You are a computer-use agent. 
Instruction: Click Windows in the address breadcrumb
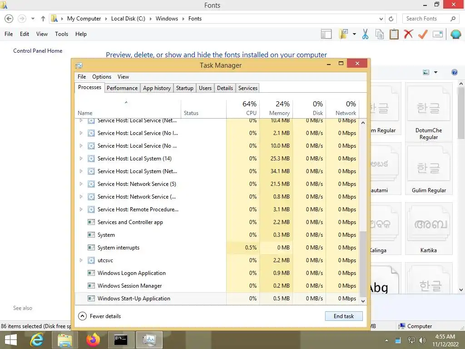pos(167,19)
